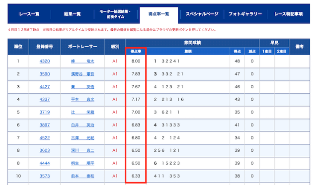This screenshot has height=185, width=318.
Task: Click the 早見 header
Action: tap(274, 43)
